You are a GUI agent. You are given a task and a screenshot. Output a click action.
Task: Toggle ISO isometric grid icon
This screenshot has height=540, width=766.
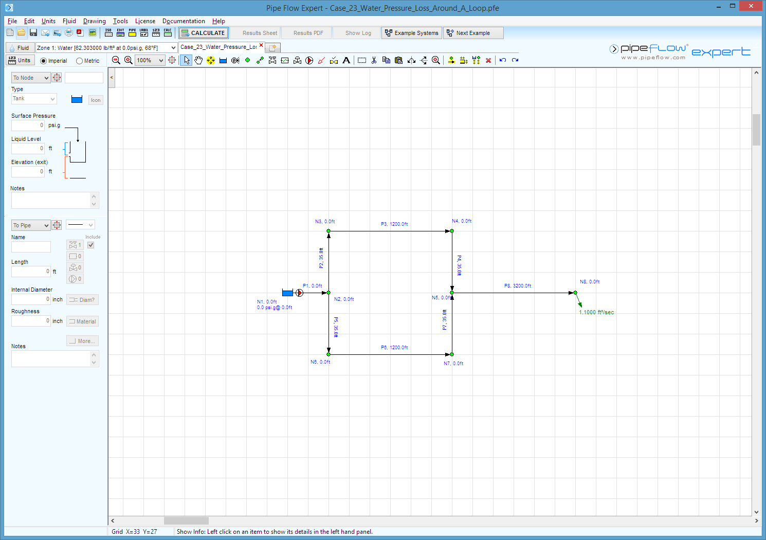[x=108, y=32]
